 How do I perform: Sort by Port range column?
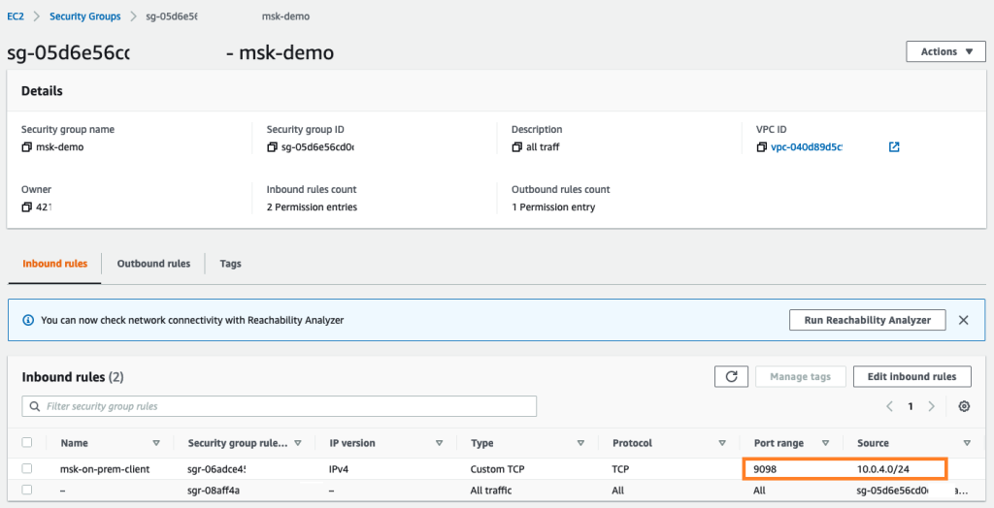pos(825,443)
